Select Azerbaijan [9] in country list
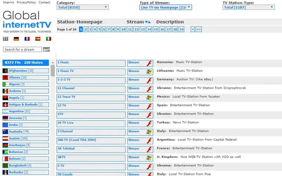The image size is (282, 176). pyautogui.click(x=26, y=145)
